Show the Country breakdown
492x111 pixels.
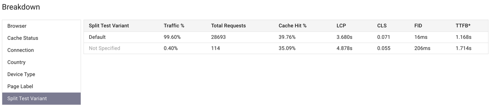point(41,62)
